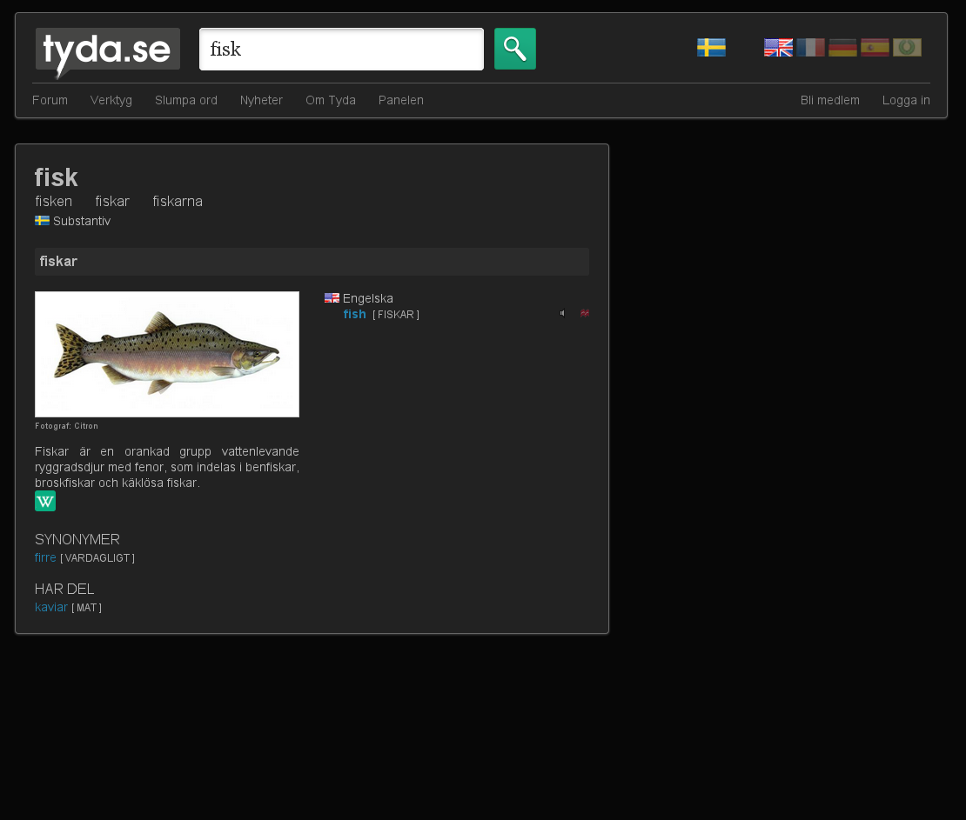Open the Om Tyda page
The image size is (966, 820).
pyautogui.click(x=330, y=100)
